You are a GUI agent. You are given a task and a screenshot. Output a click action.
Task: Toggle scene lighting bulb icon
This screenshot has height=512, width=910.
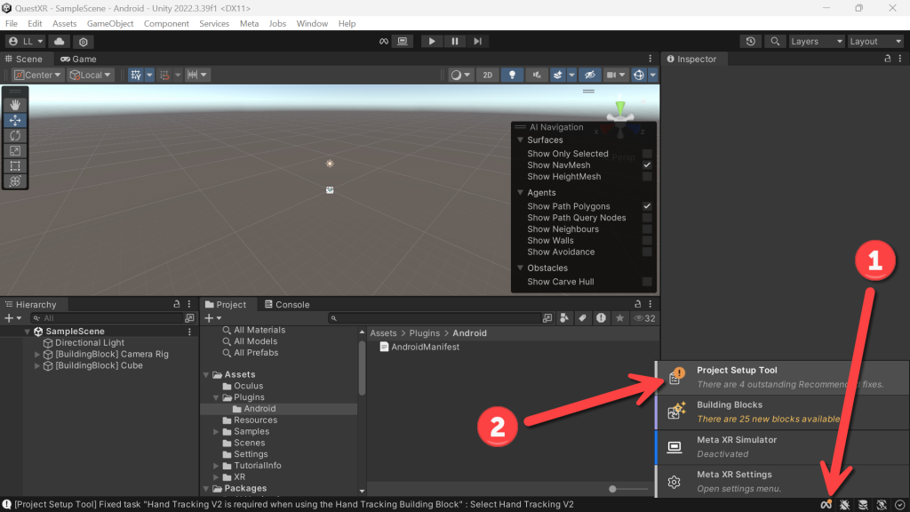click(x=512, y=75)
